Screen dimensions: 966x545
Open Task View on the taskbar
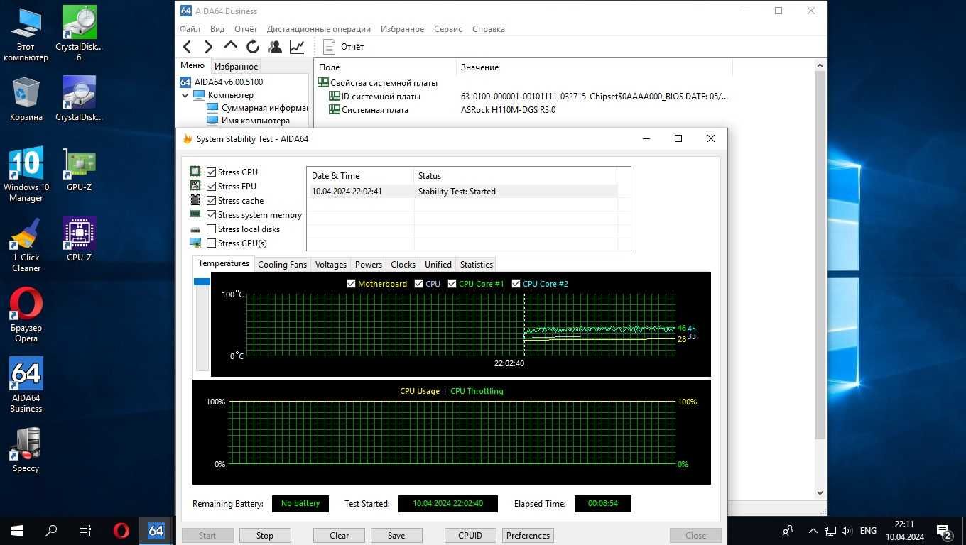(85, 530)
